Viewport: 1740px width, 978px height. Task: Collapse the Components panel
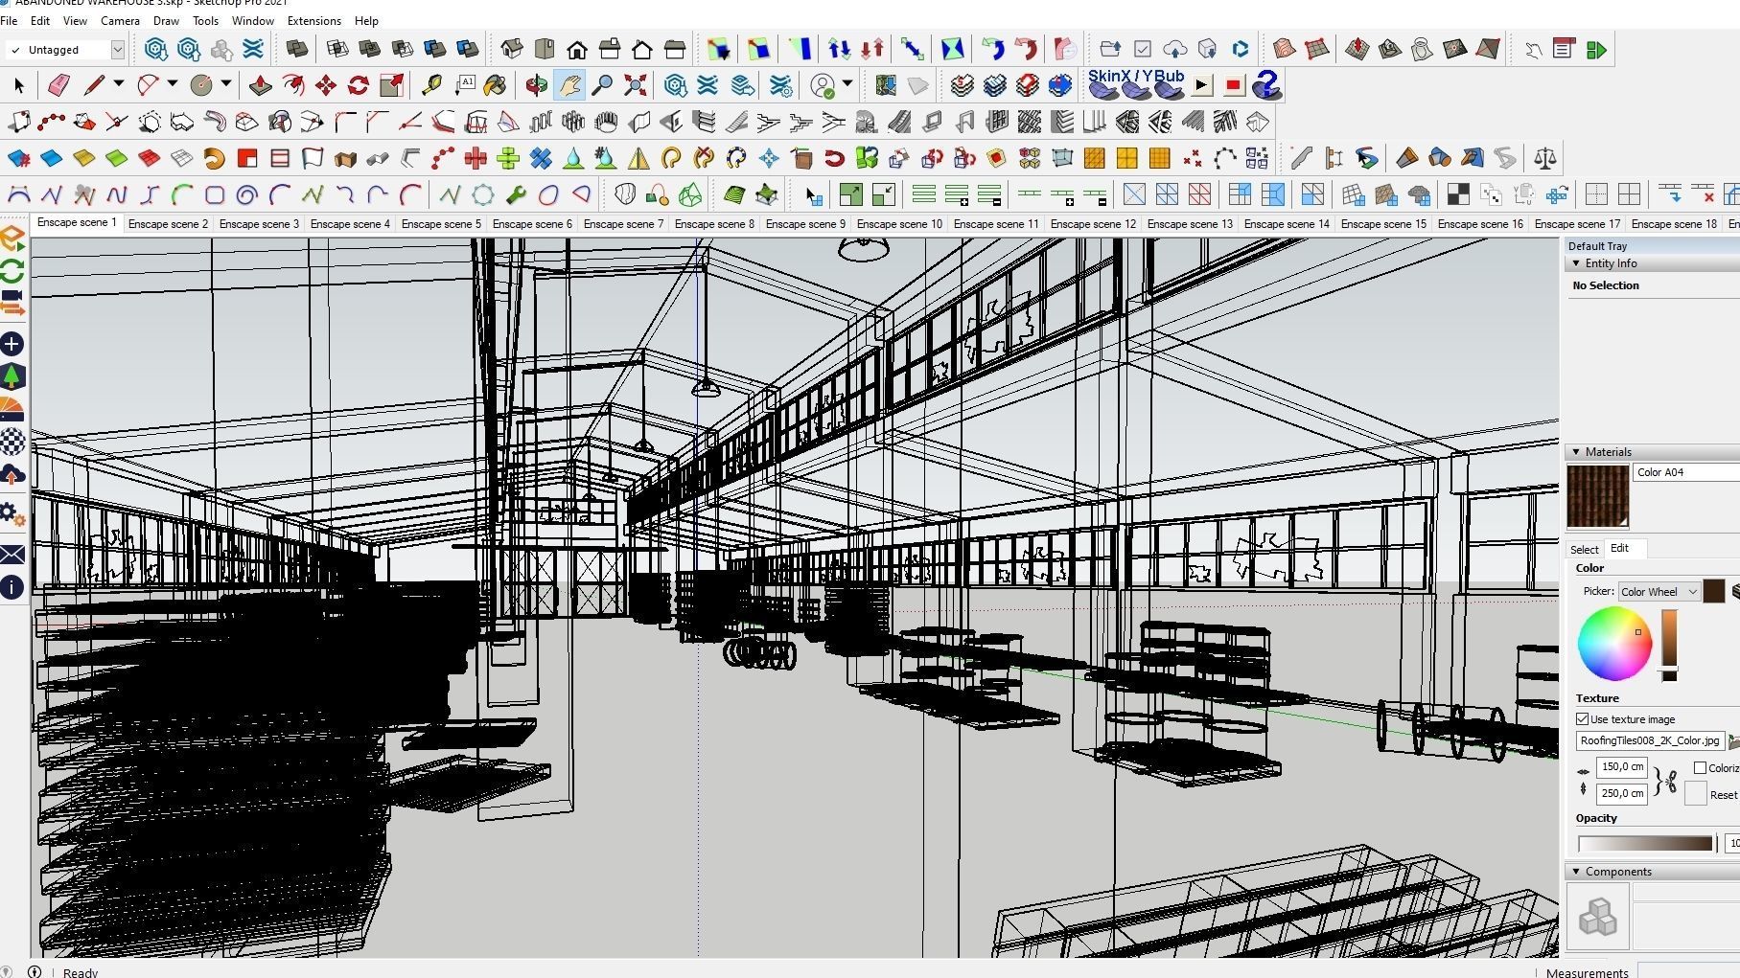pyautogui.click(x=1576, y=872)
